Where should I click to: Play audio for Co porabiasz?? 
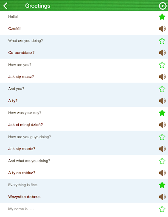click(x=162, y=53)
